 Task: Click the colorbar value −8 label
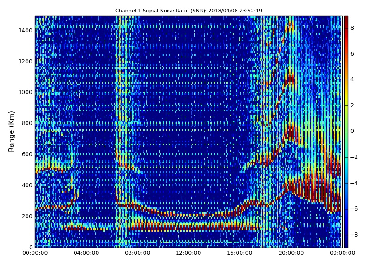coord(354,235)
